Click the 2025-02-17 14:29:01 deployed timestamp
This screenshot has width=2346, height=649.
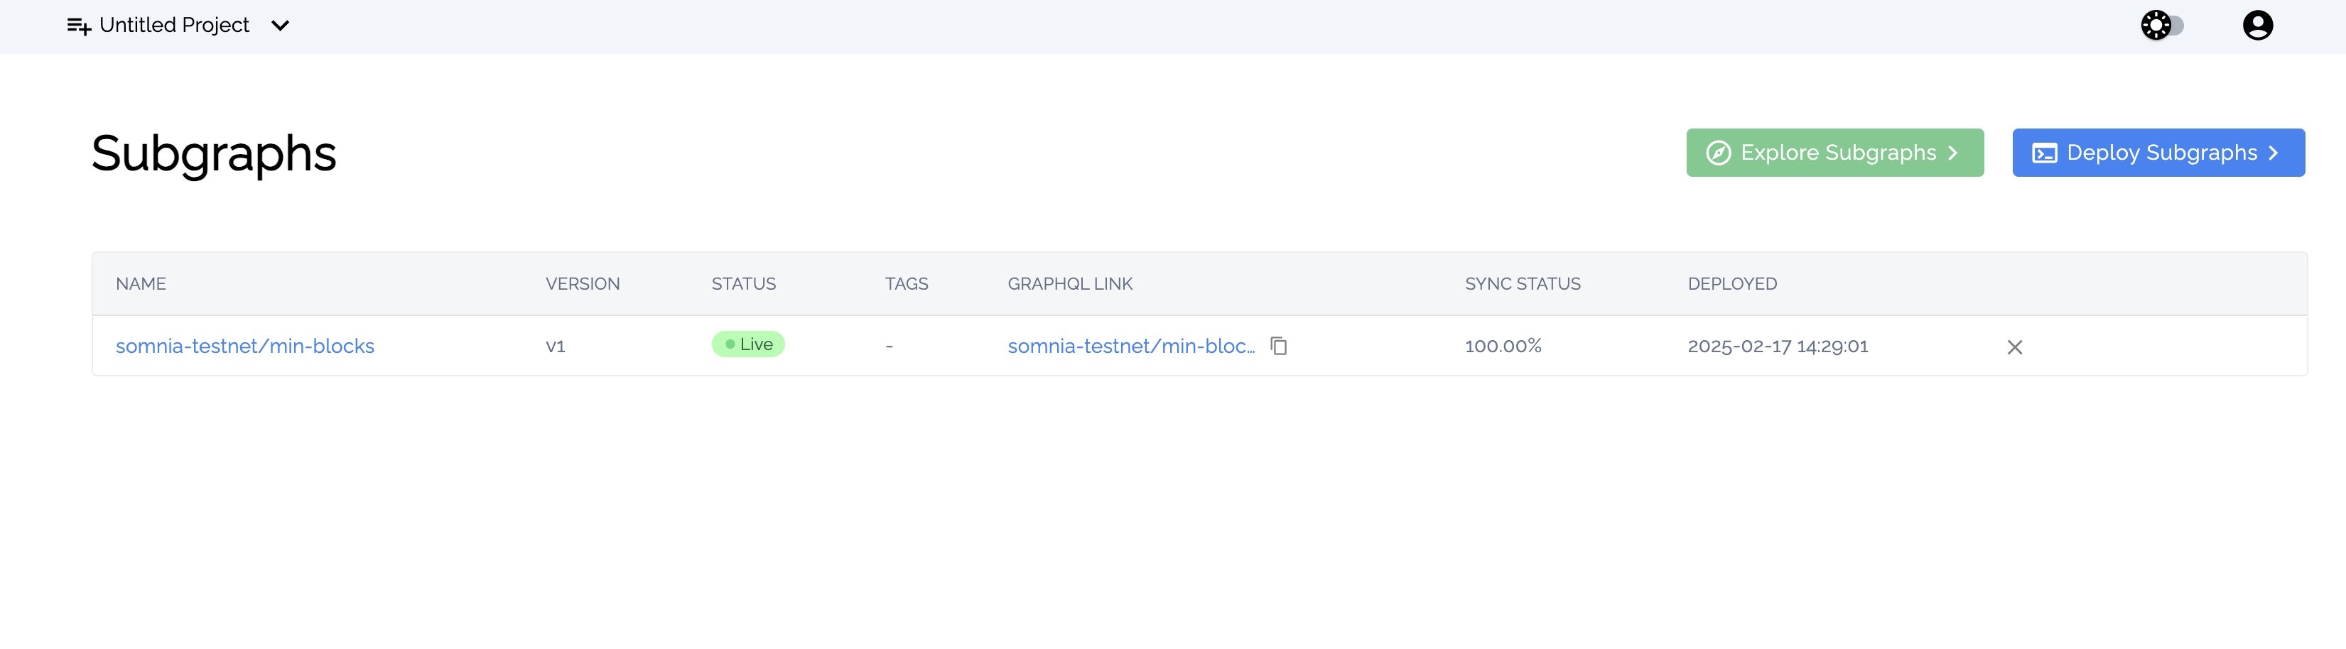(1778, 346)
